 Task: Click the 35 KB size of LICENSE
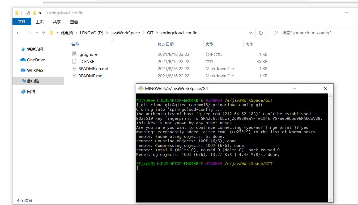(262, 61)
